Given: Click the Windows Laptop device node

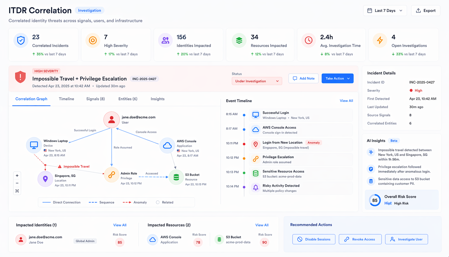Looking at the screenshot, I should tap(34, 145).
